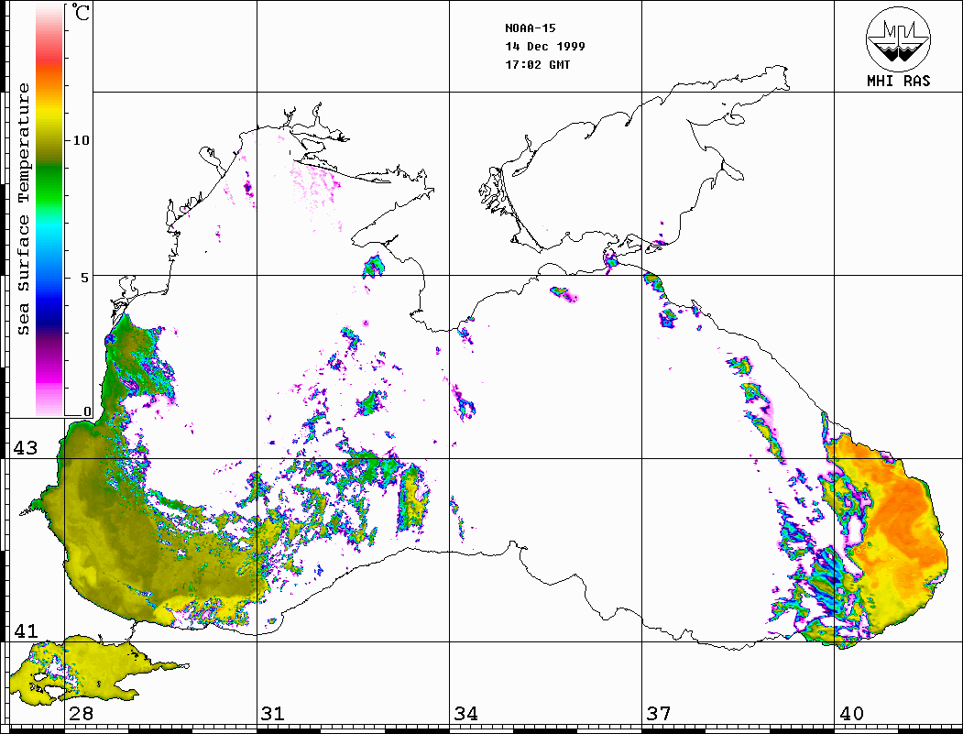963x734 pixels.
Task: Click latitude label '43'
Action: click(x=25, y=448)
